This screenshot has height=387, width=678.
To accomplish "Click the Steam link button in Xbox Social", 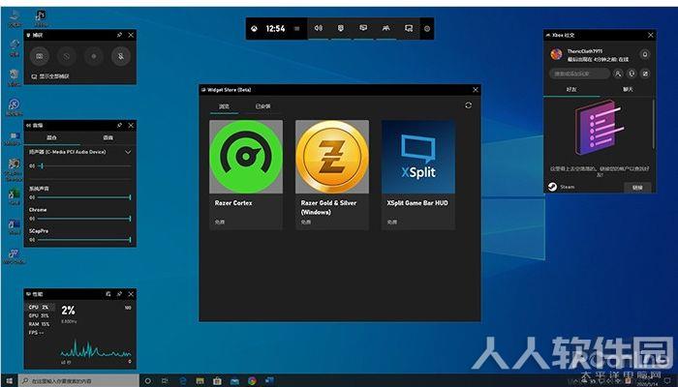I will click(637, 188).
